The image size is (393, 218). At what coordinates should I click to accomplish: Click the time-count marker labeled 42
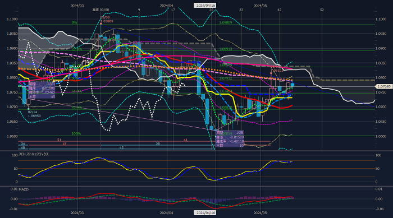point(280,10)
